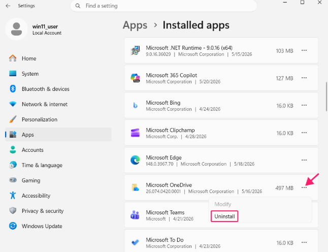Click the Microsoft .NET Runtime app icon
This screenshot has width=328, height=252.
[x=136, y=50]
